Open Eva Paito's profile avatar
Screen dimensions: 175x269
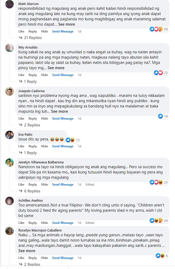(10, 135)
